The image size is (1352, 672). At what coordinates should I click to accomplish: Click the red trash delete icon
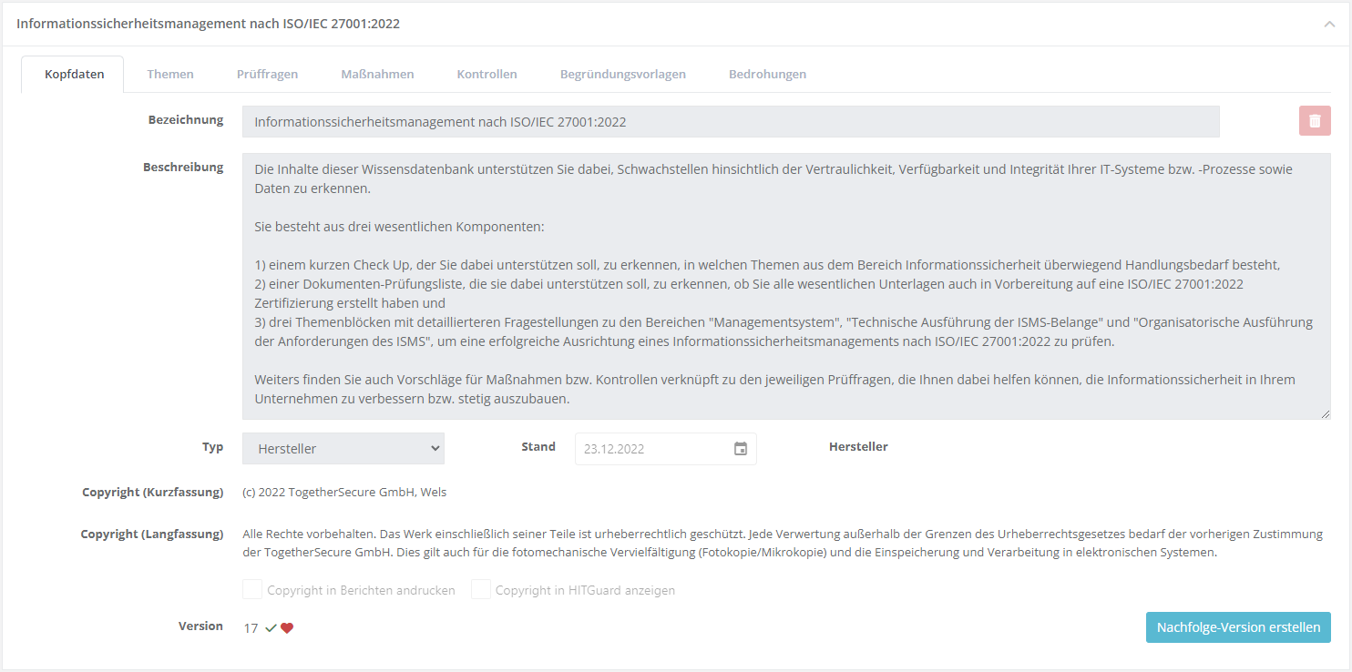tap(1314, 121)
